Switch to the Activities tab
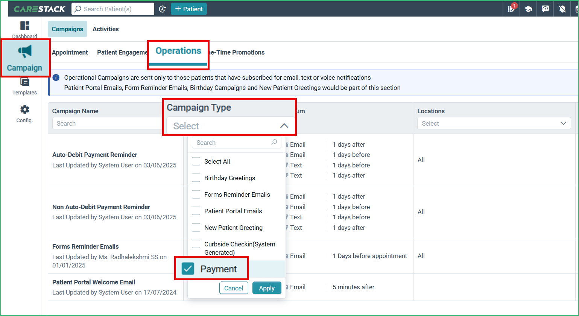The height and width of the screenshot is (316, 579). pyautogui.click(x=105, y=29)
